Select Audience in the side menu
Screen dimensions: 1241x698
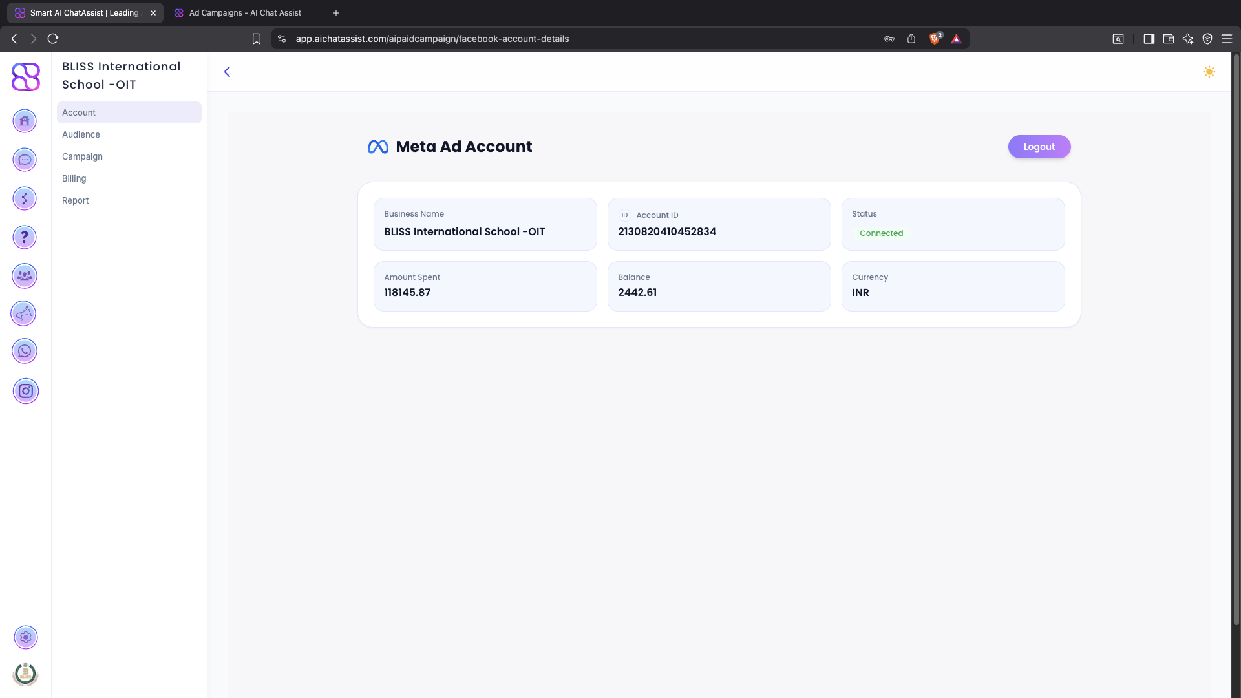click(81, 134)
